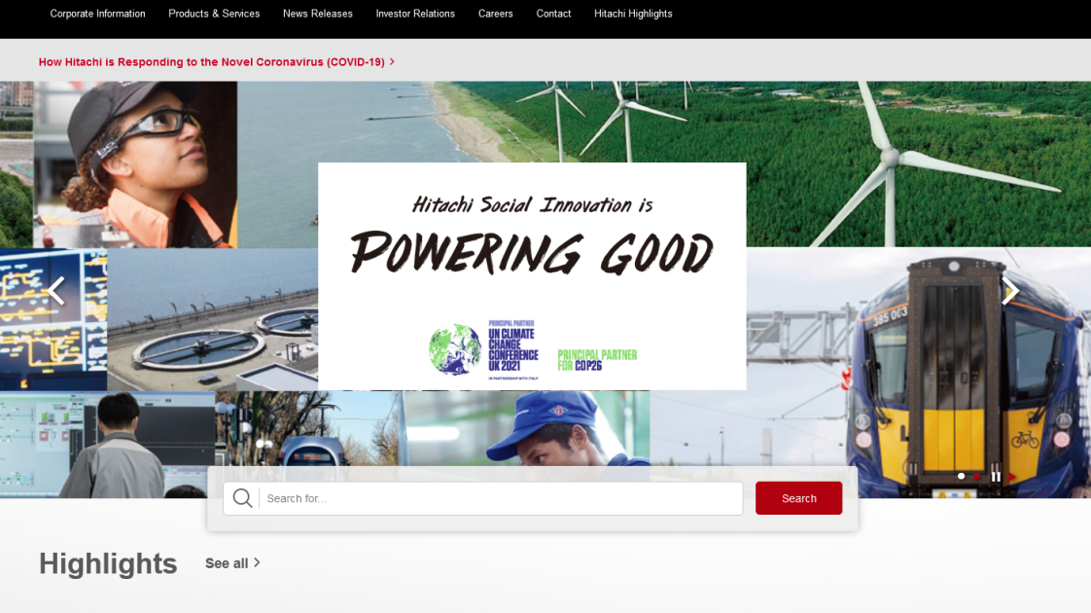The width and height of the screenshot is (1091, 613).
Task: Select the white first slide indicator dot
Action: 961,477
